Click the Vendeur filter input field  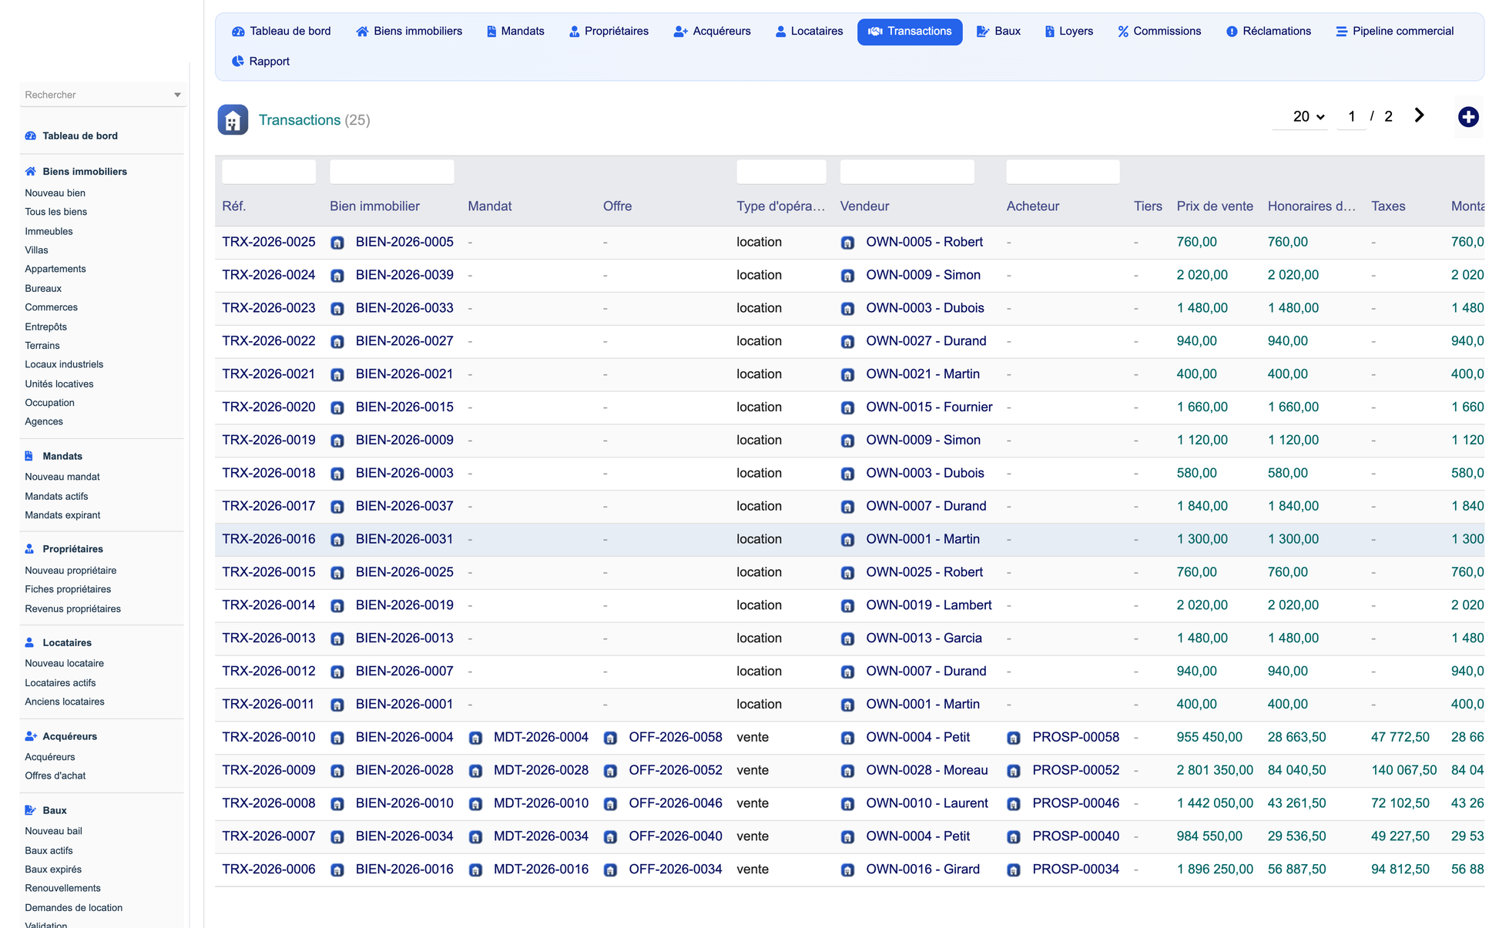[x=907, y=172]
